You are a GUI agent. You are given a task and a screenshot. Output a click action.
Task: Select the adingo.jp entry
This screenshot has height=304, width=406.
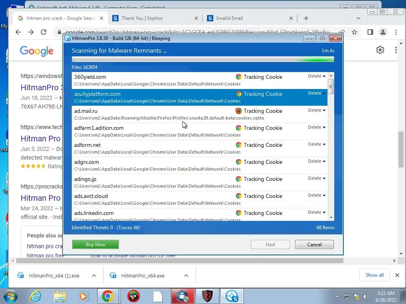(x=200, y=182)
